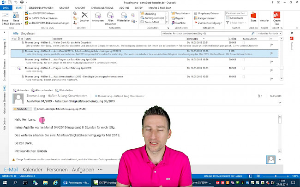Switch to the Kalender navigation item
The width and height of the screenshot is (300, 187).
(x=32, y=169)
